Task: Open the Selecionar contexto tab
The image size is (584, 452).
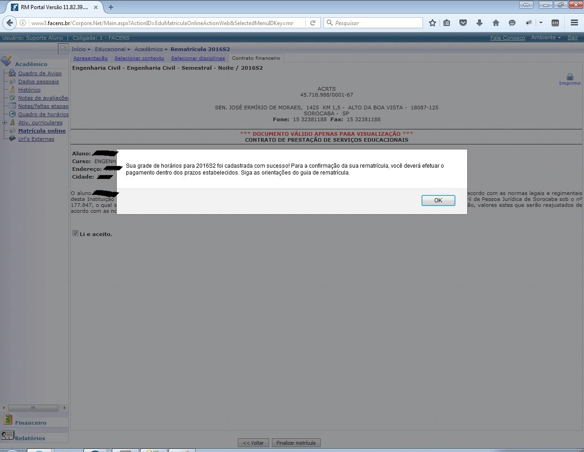Action: coord(139,58)
